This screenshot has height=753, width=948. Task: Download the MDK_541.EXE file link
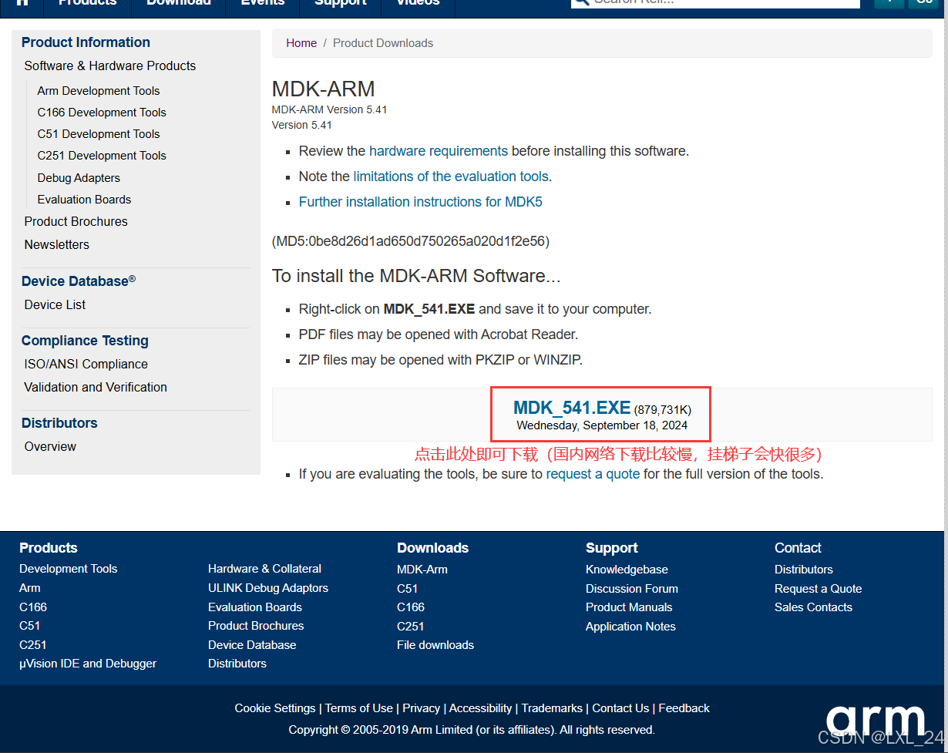coord(572,408)
